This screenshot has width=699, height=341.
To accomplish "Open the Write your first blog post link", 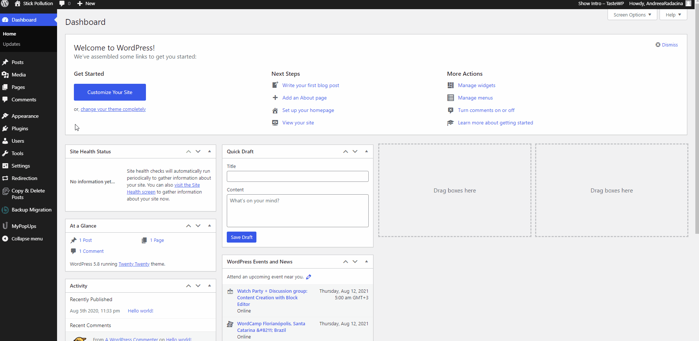I will click(x=310, y=85).
